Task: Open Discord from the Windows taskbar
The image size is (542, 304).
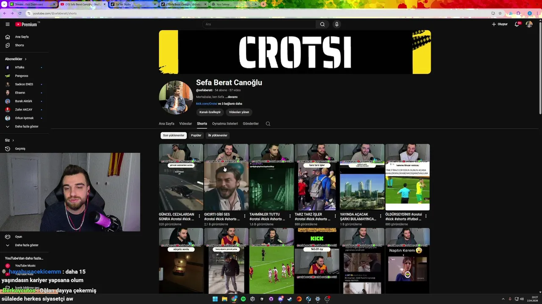Action: pos(280,299)
